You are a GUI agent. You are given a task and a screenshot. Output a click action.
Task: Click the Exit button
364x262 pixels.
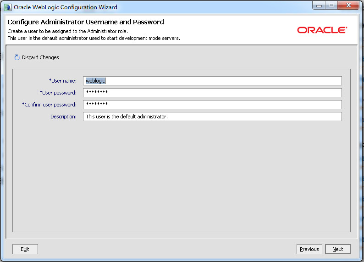click(25, 249)
